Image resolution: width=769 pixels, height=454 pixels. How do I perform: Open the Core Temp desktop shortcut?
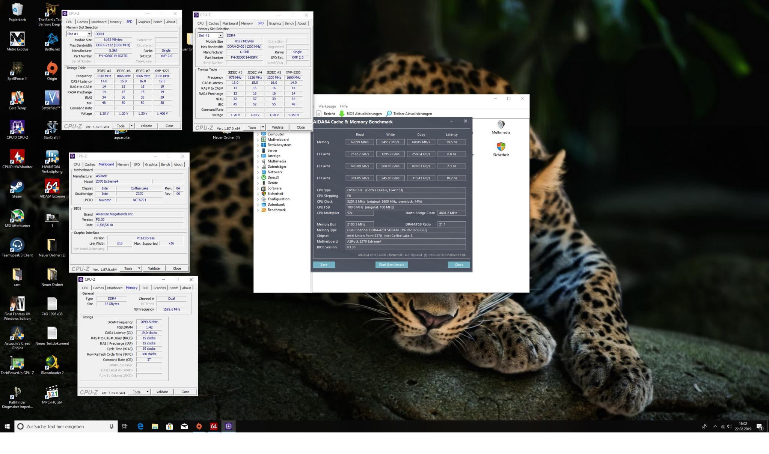pos(17,98)
